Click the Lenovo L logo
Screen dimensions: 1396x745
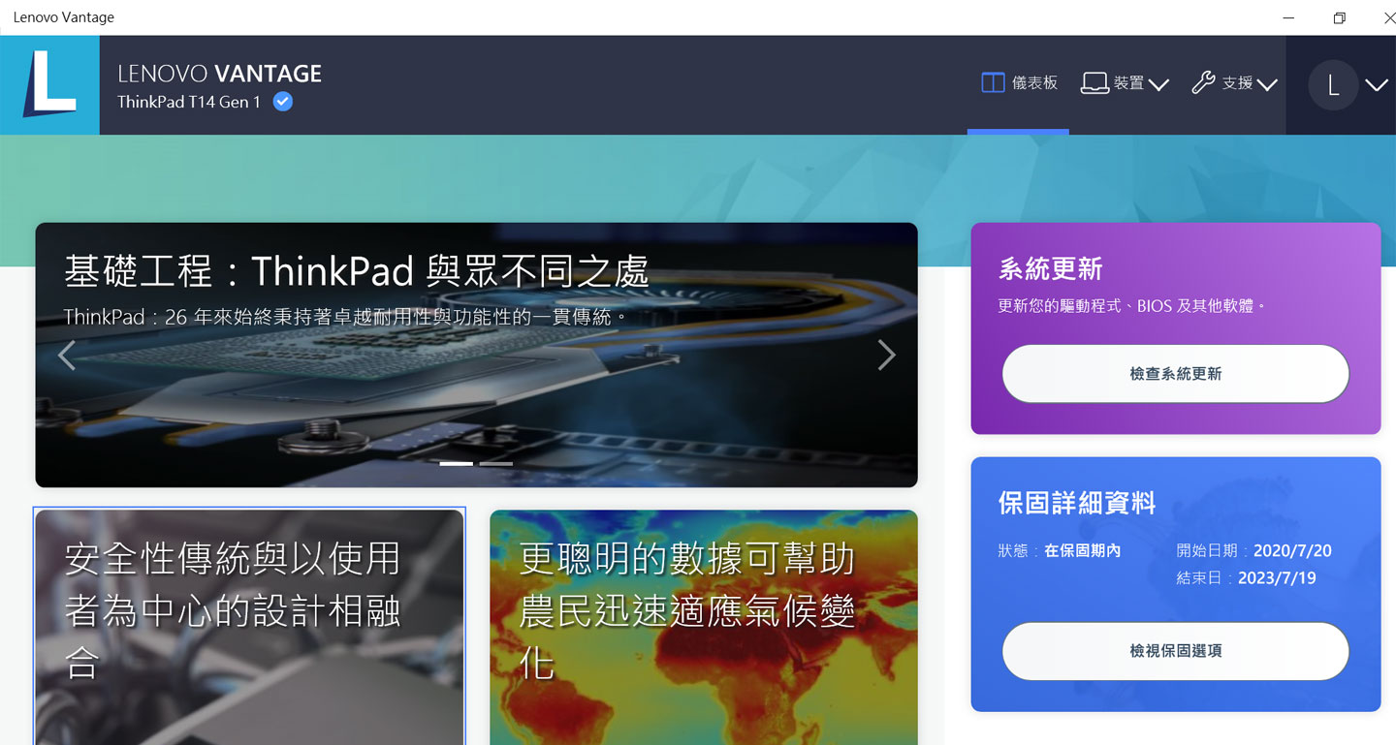tap(50, 85)
